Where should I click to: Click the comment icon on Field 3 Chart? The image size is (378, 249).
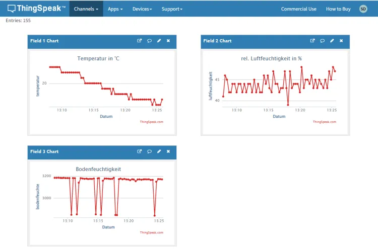pyautogui.click(x=149, y=151)
